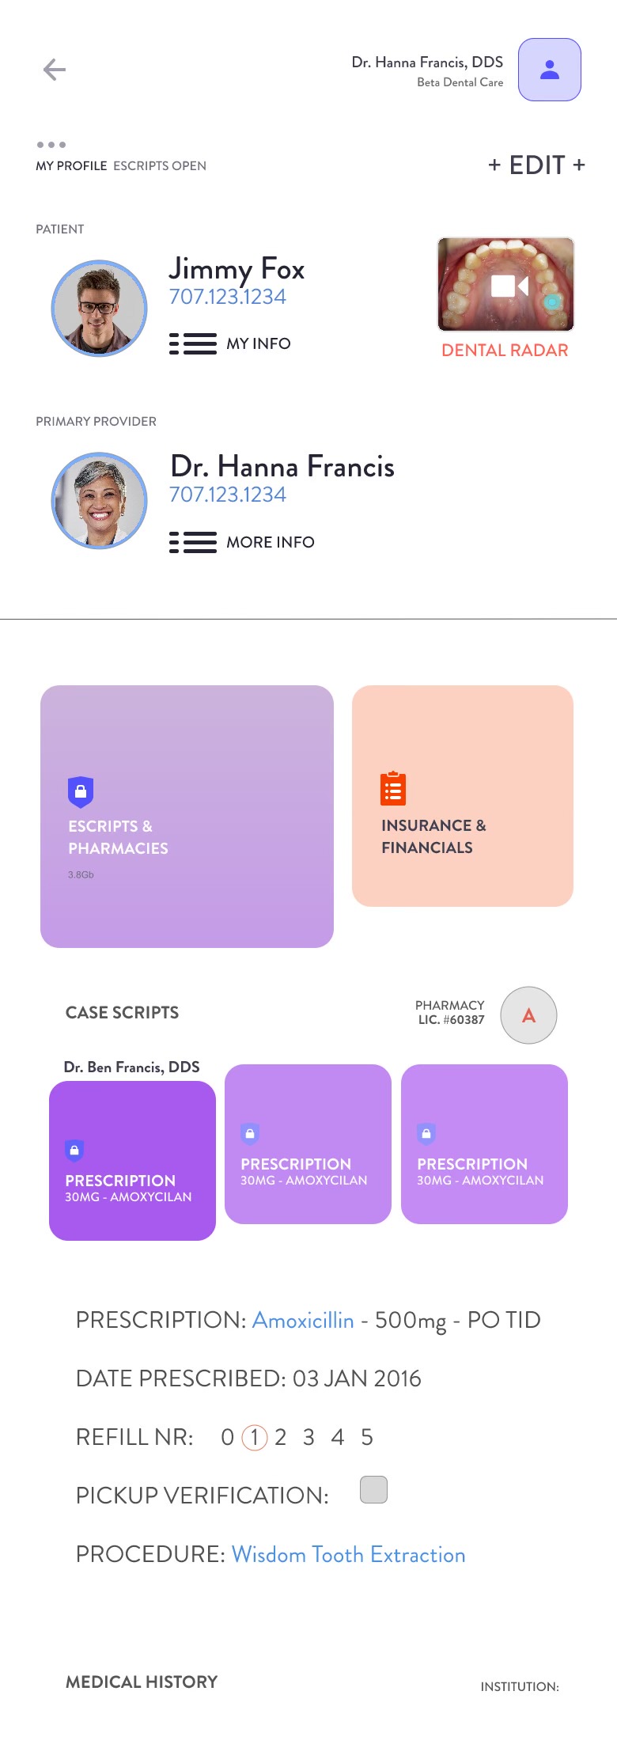The image size is (617, 1748).
Task: Click the list icon beside MORE INFO
Action: [x=193, y=542]
